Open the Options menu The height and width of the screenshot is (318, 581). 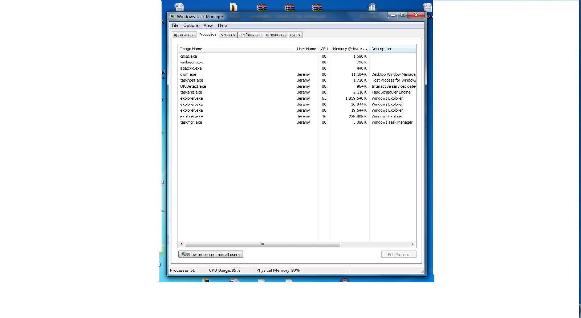[191, 25]
